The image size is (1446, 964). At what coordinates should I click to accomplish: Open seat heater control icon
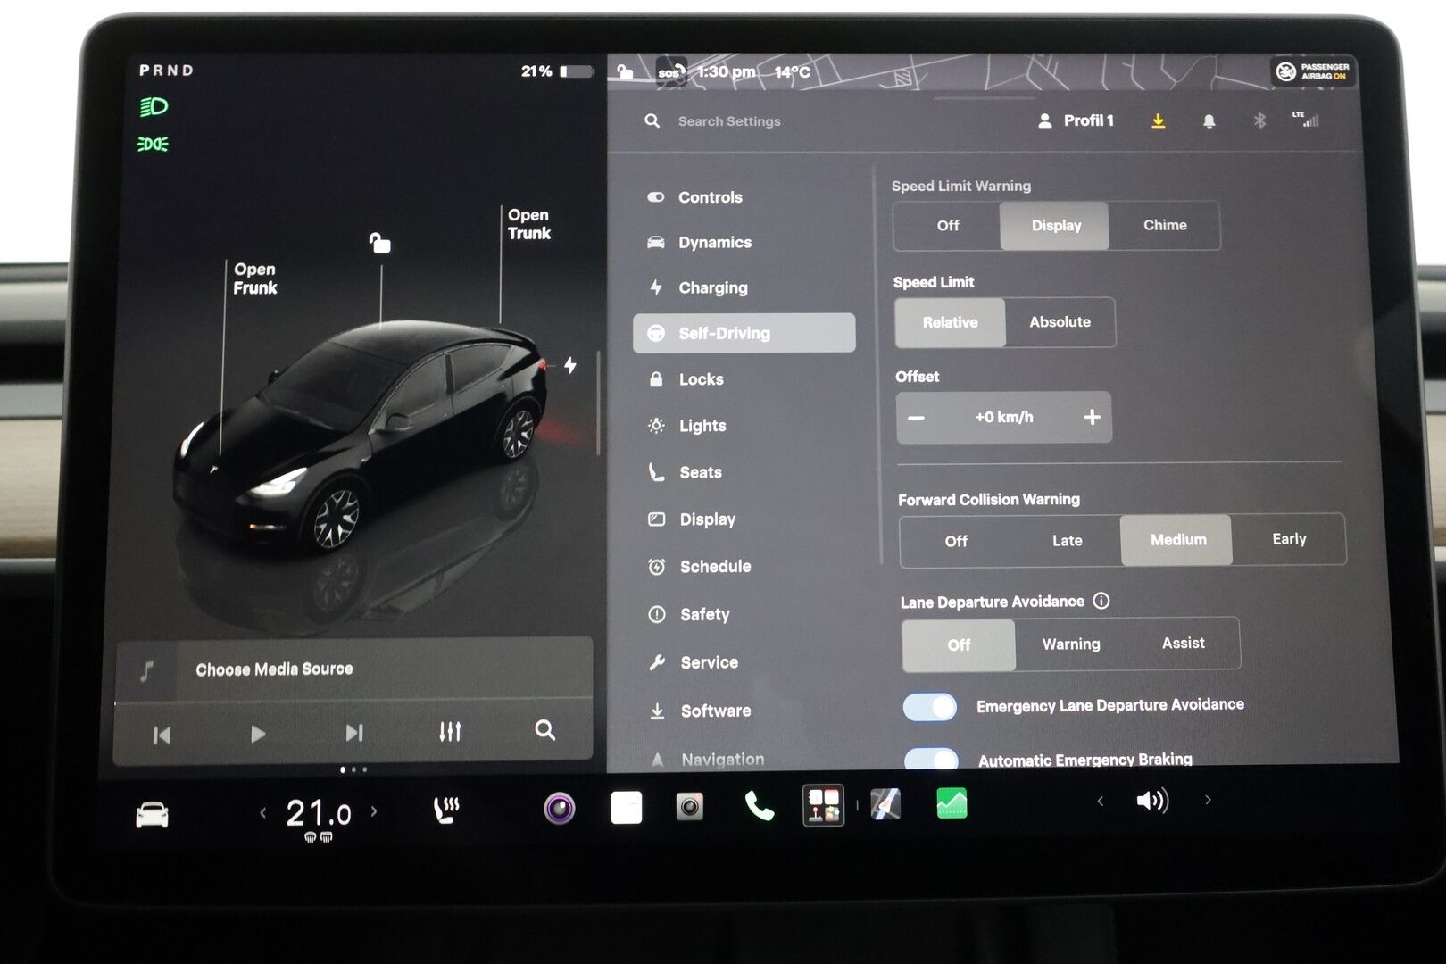445,810
